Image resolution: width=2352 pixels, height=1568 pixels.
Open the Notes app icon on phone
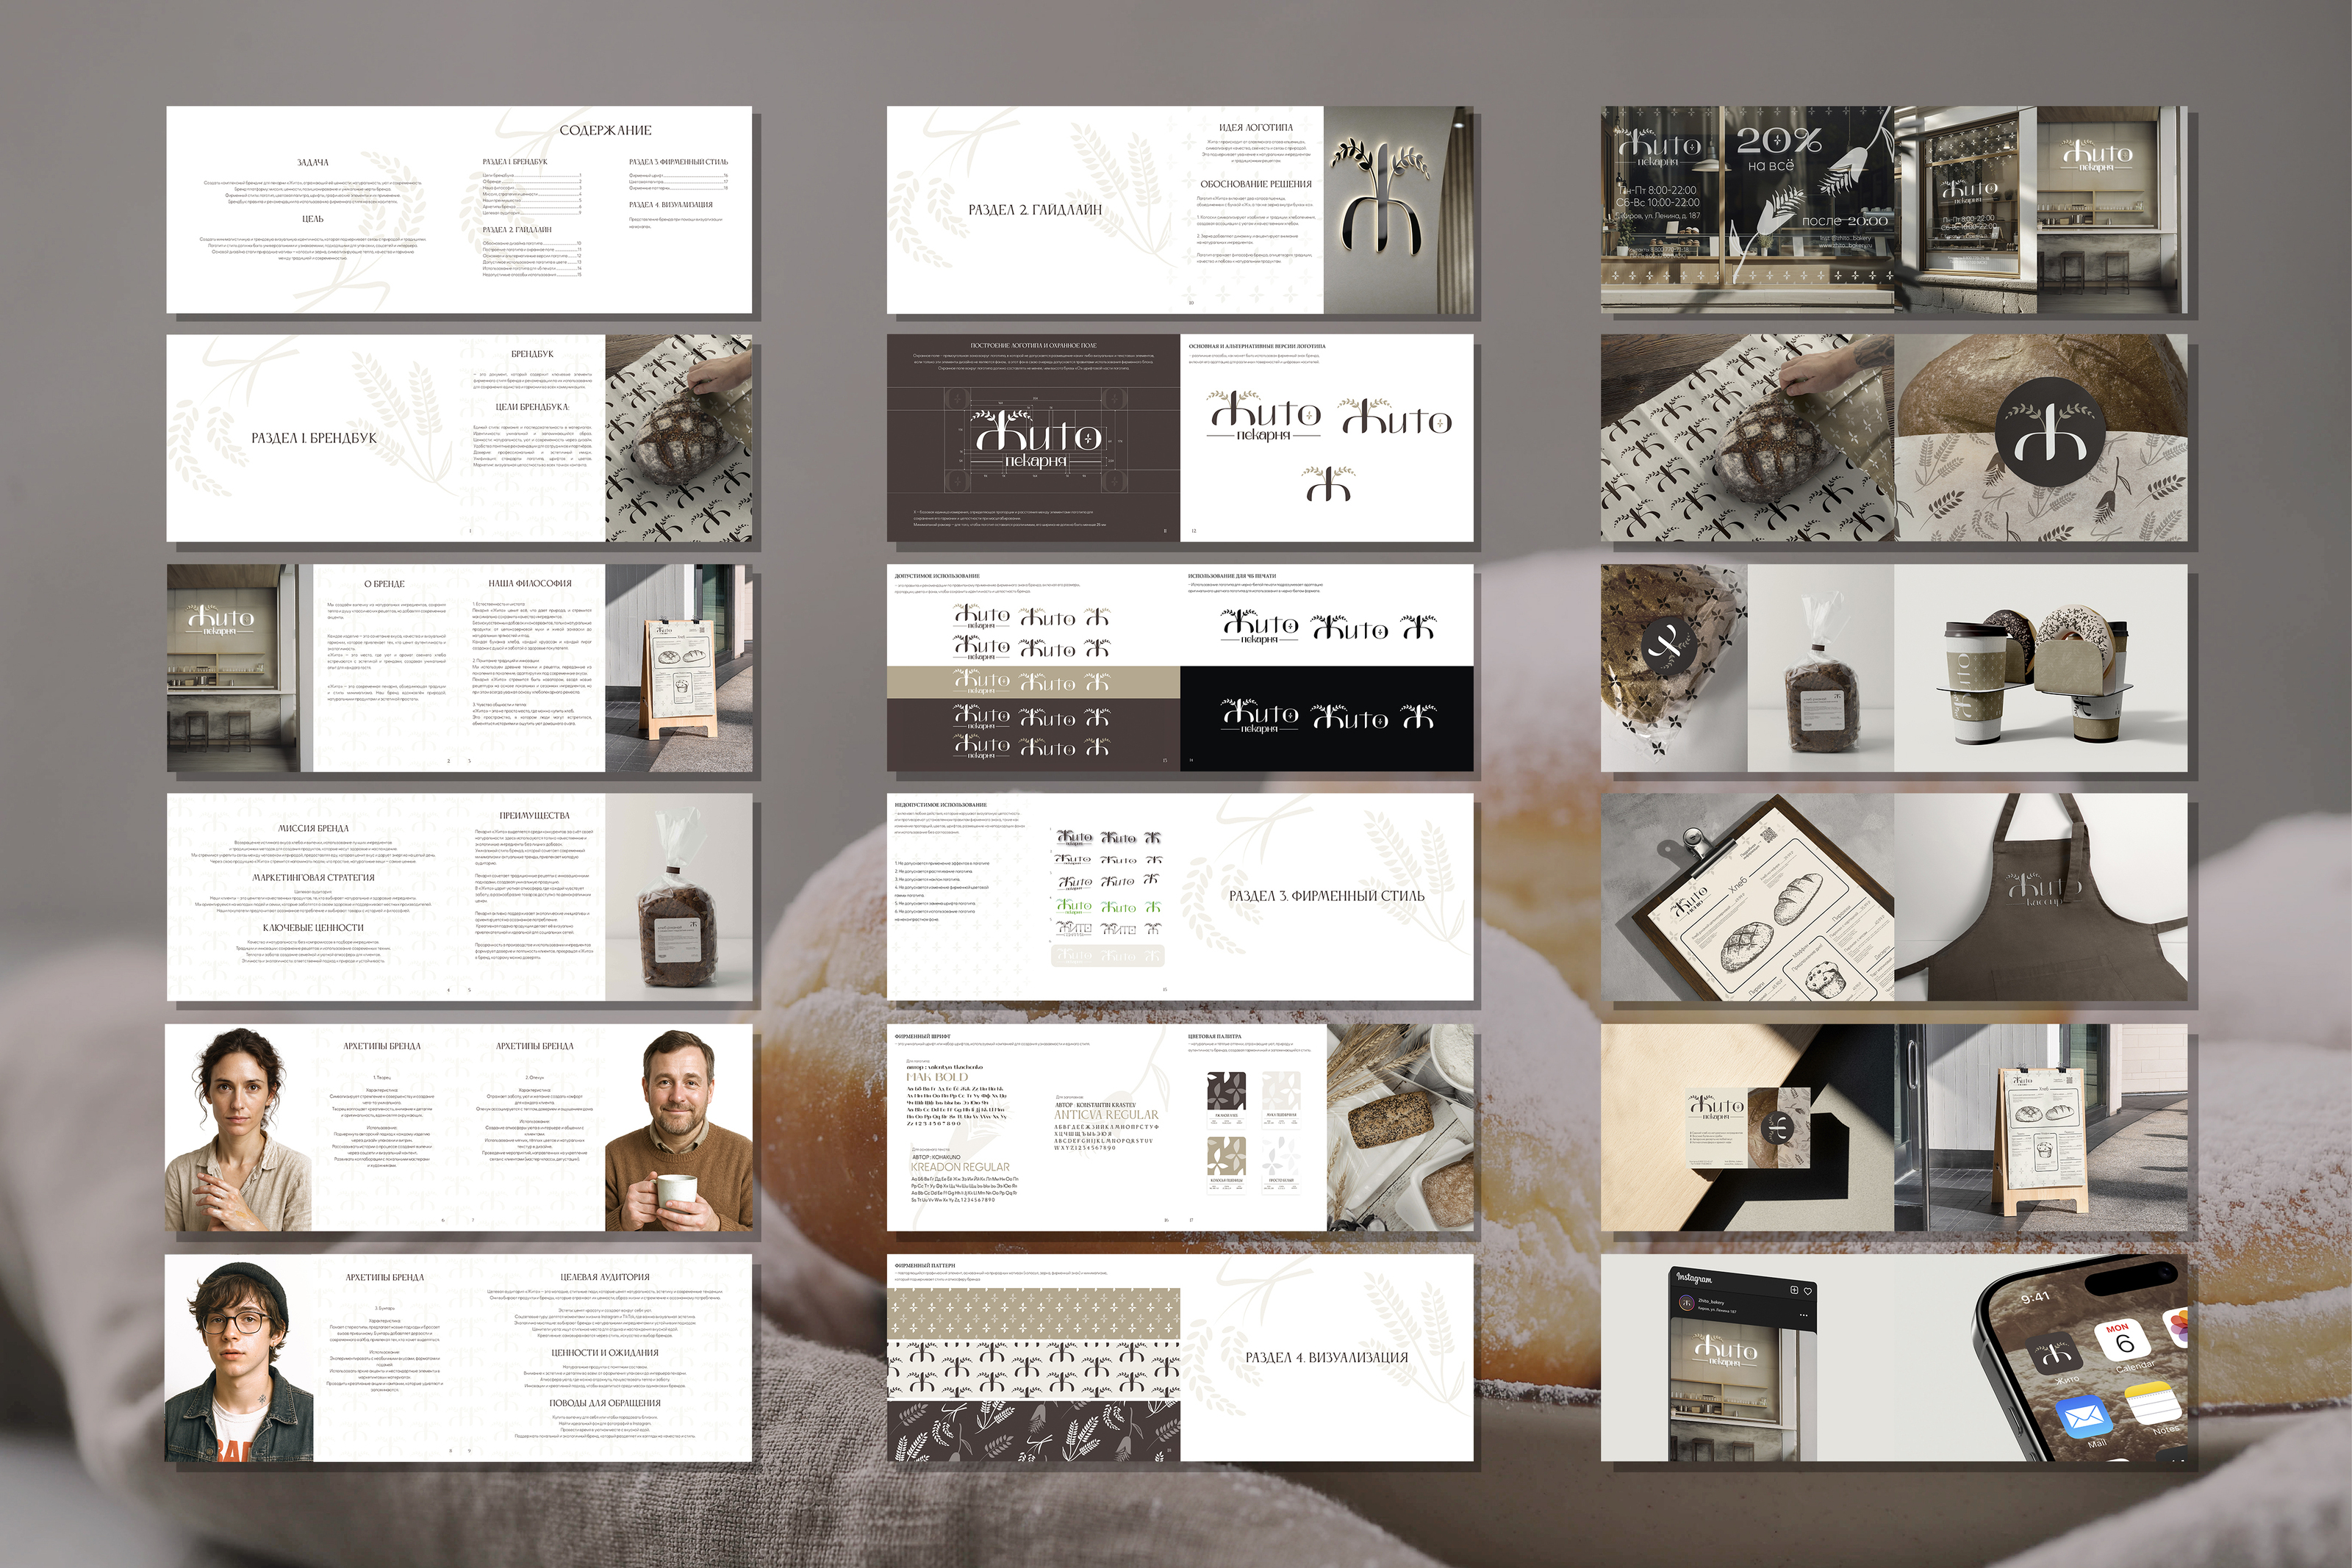(x=2153, y=1403)
